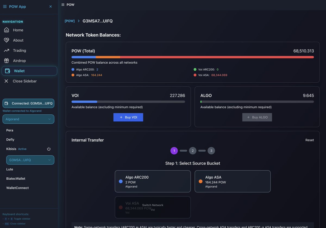This screenshot has height=228, width=326.
Task: Click the About handshake-heart icon
Action: [x=7, y=40]
